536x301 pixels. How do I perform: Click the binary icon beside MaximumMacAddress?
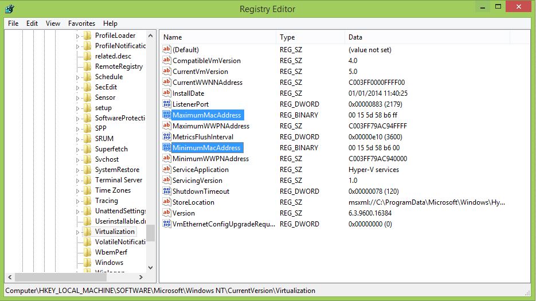click(x=166, y=115)
